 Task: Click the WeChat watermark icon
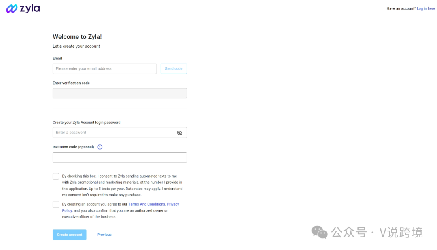click(319, 232)
